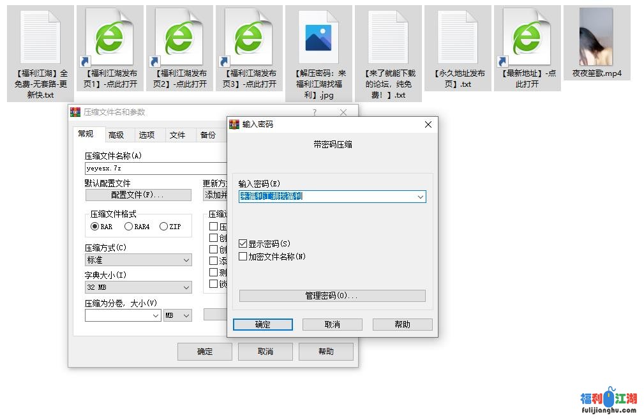The image size is (644, 420).
Task: Open the 福利江湖发布页3 shortcut icon
Action: point(249,37)
